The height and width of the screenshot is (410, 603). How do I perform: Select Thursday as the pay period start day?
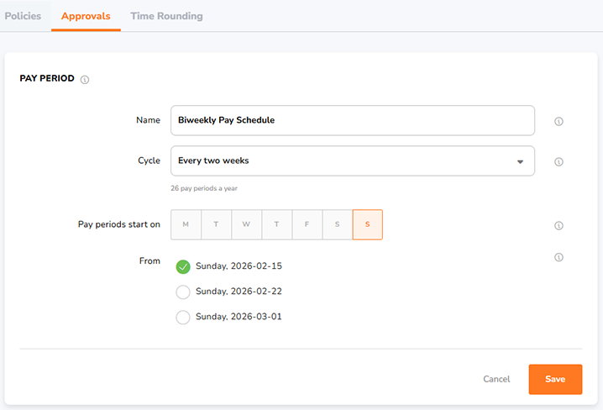(276, 225)
